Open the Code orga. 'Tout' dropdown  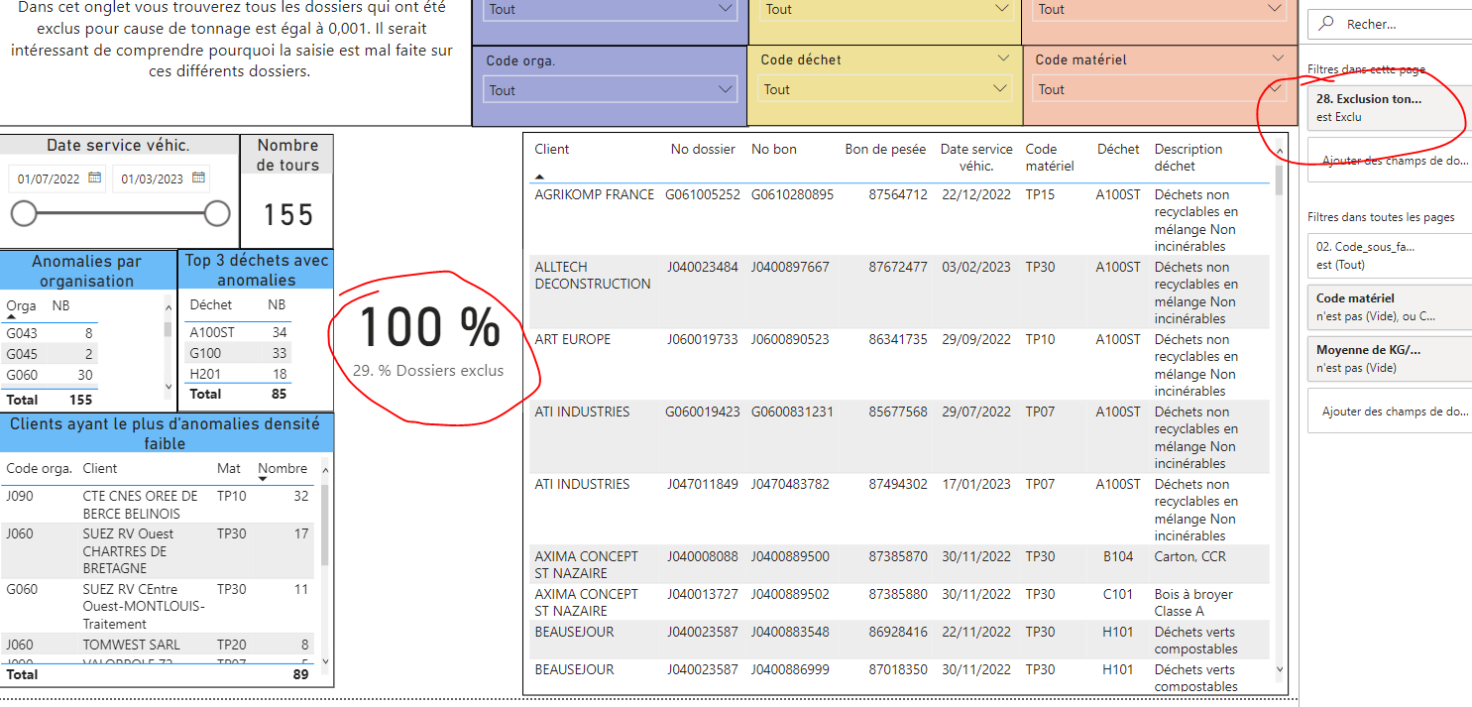[611, 90]
